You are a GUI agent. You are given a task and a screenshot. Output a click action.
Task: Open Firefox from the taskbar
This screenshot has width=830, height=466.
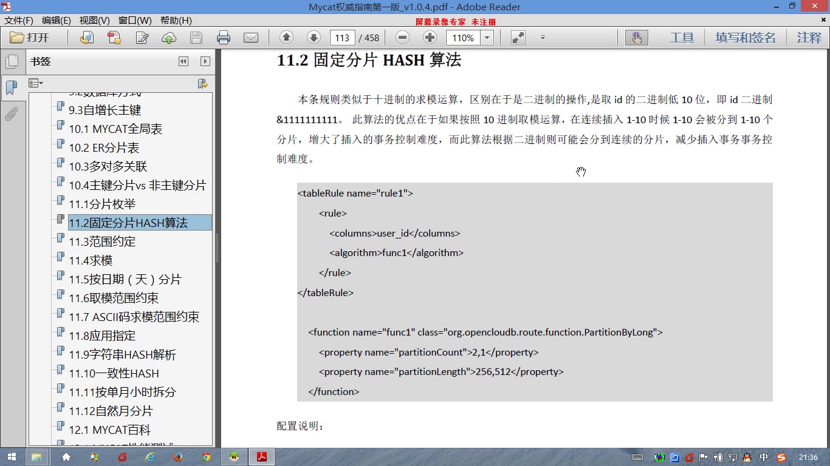pyautogui.click(x=178, y=457)
